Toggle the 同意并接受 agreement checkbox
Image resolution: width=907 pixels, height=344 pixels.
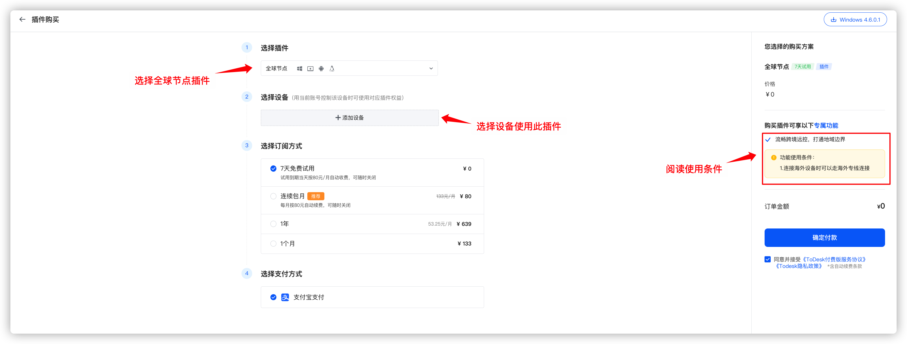[767, 259]
